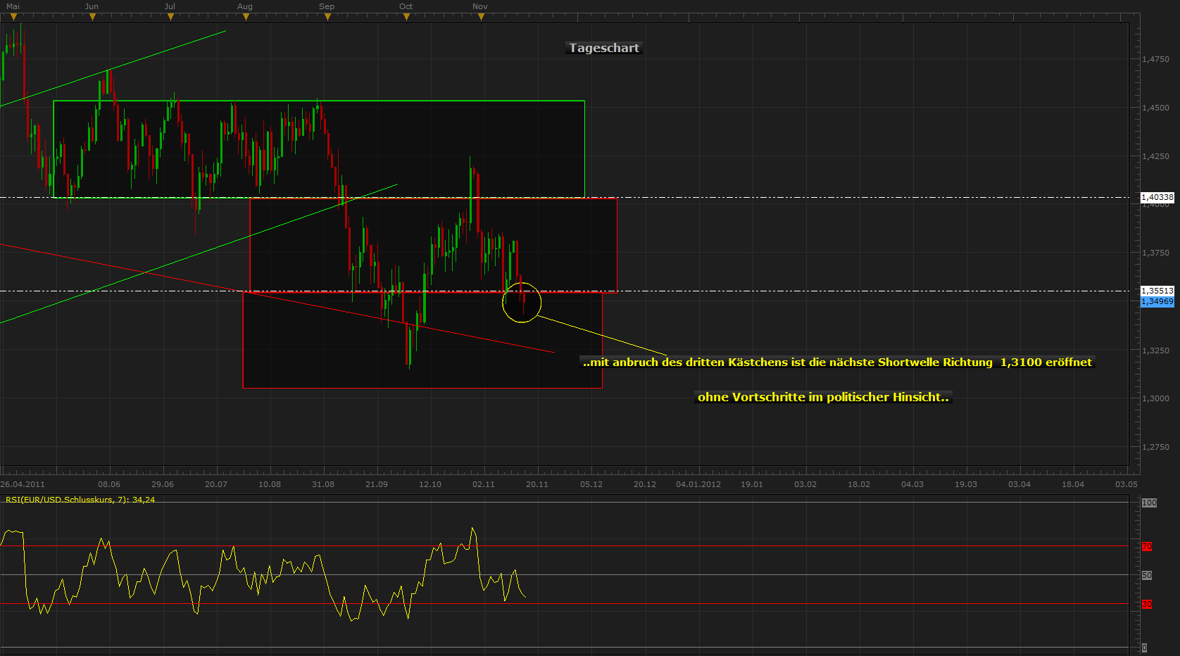Click the 05.12 date axis label
Screen dimensions: 1180x656
coord(591,484)
